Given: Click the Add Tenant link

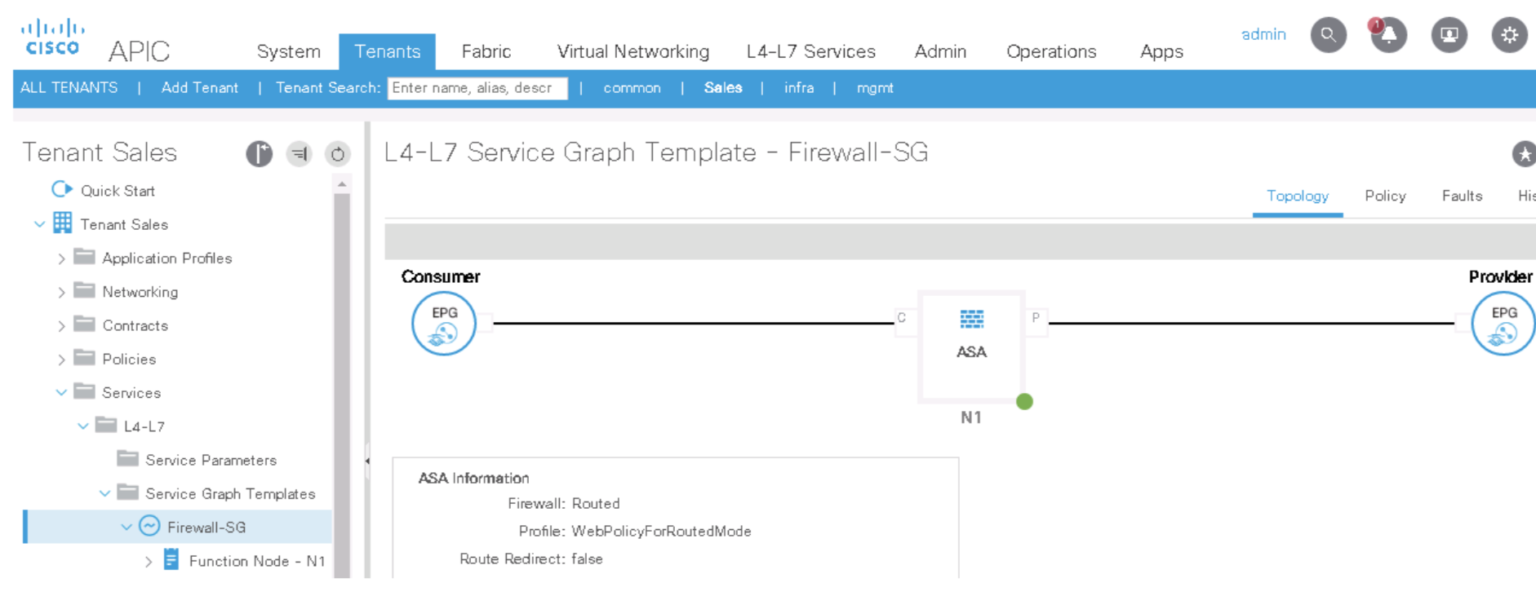Looking at the screenshot, I should (200, 88).
